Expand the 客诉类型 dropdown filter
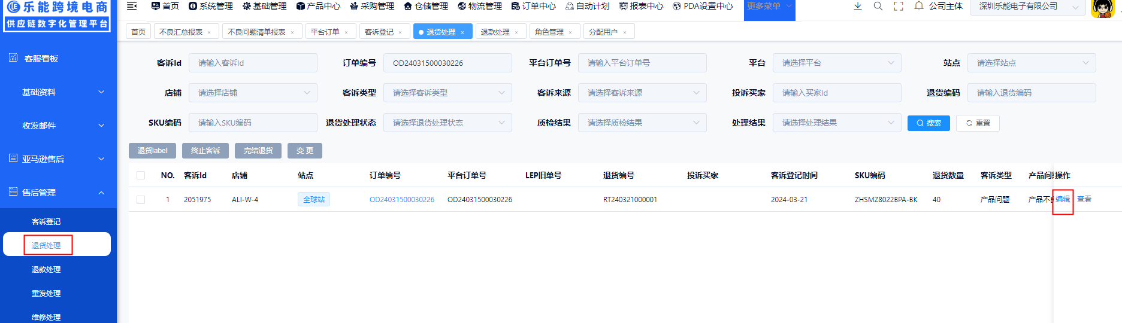1122x323 pixels. [447, 93]
